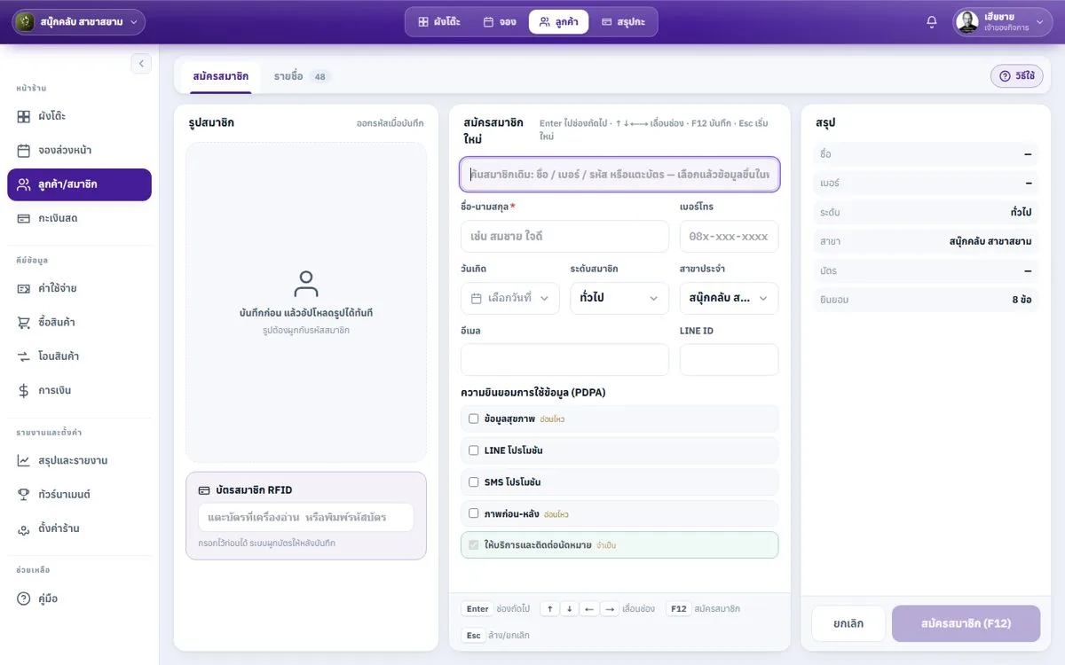Click the club logo in the header
The image size is (1065, 665).
tap(26, 22)
